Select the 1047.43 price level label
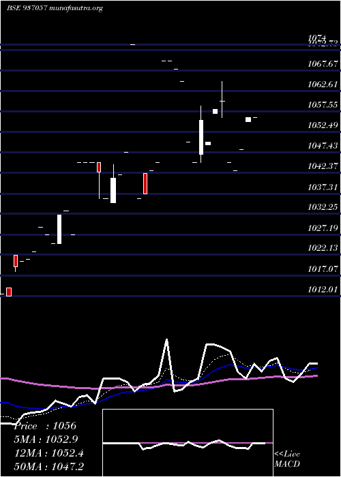The width and height of the screenshot is (341, 477). coord(323,146)
